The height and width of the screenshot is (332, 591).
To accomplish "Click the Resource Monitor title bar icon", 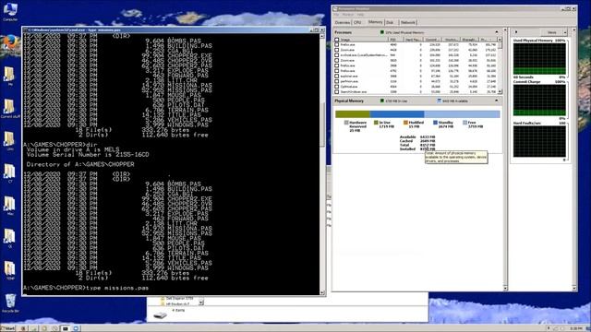I will [x=334, y=8].
